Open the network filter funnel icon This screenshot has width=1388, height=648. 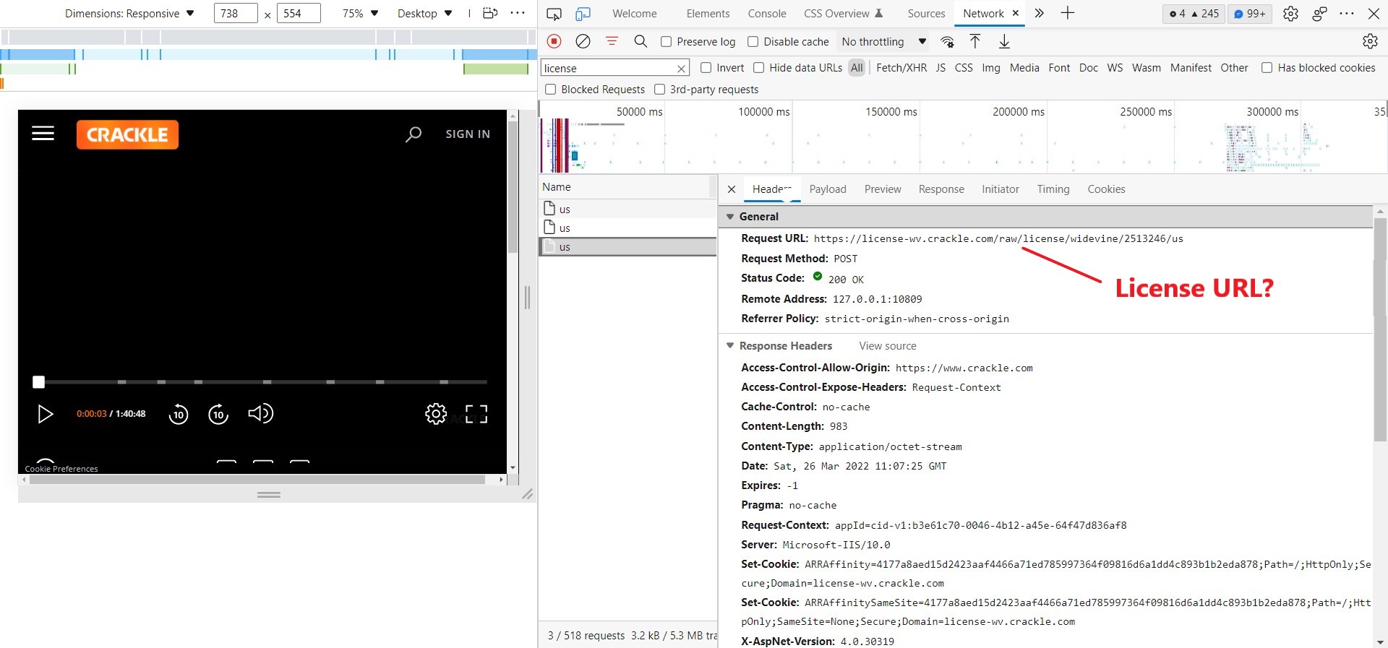pos(612,42)
